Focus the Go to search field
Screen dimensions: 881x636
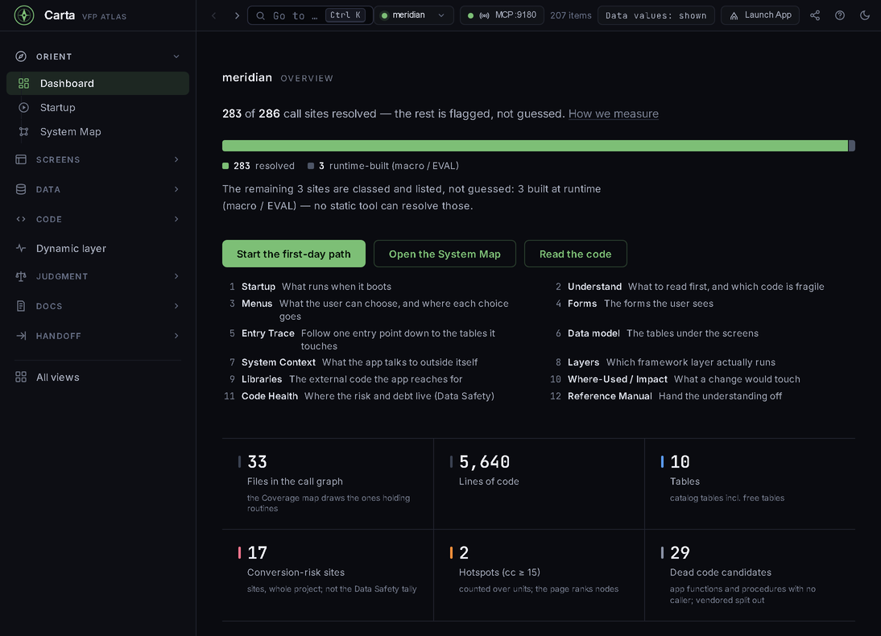pos(310,15)
